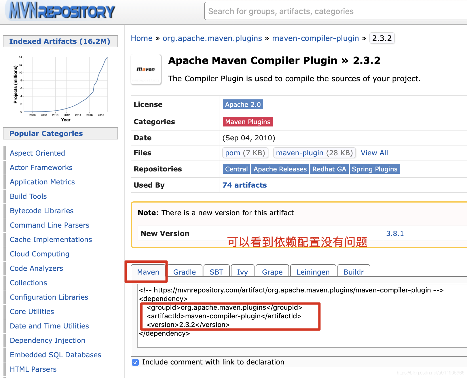This screenshot has width=467, height=378.
Task: Click inside the Maven dependency snippet box
Action: (x=302, y=315)
